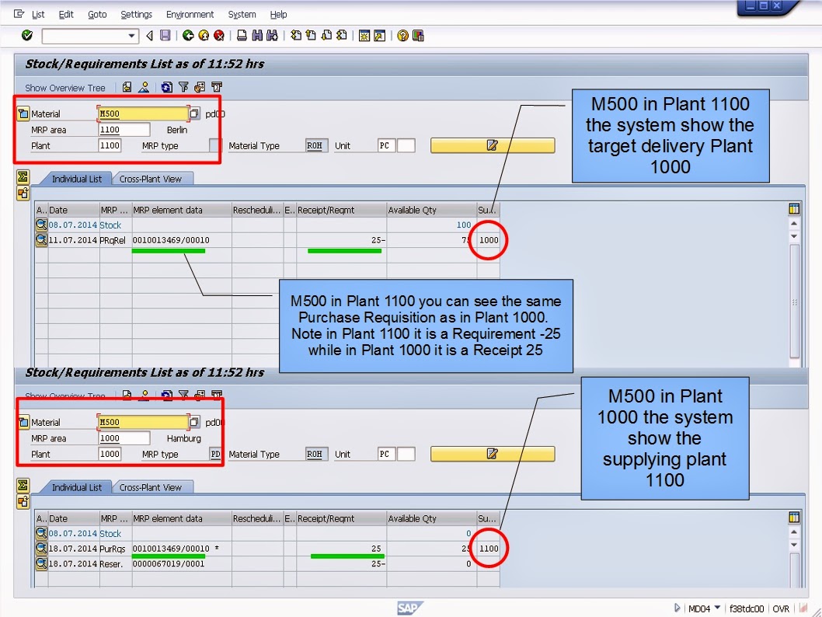Open the Help menu
This screenshot has width=822, height=617.
tap(278, 14)
